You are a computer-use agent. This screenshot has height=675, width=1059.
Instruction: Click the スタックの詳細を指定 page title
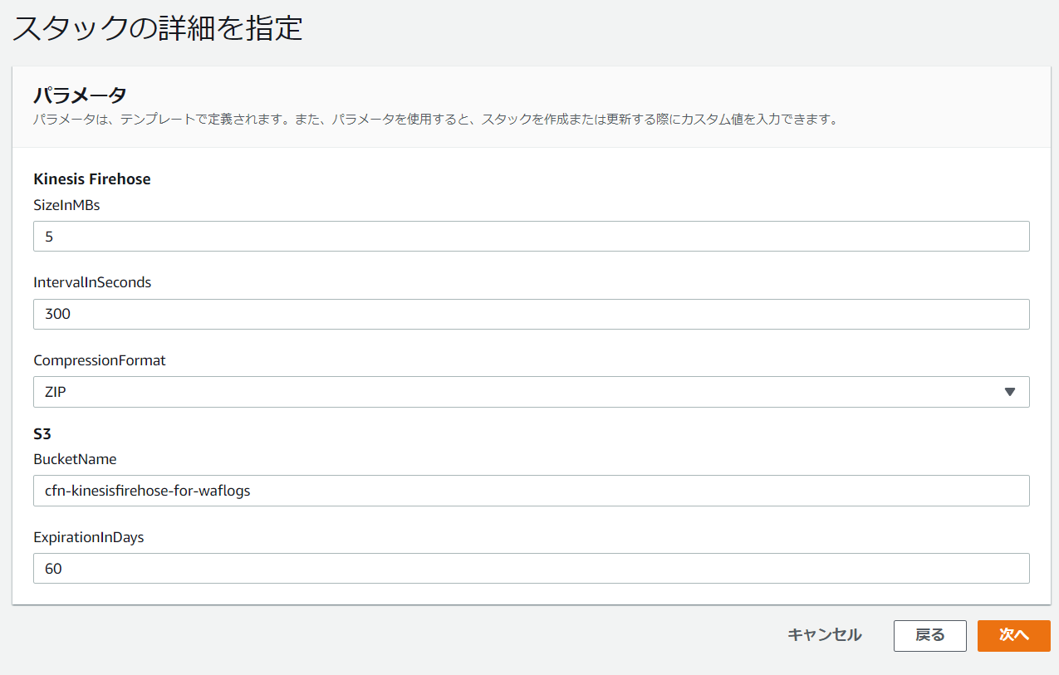(157, 28)
